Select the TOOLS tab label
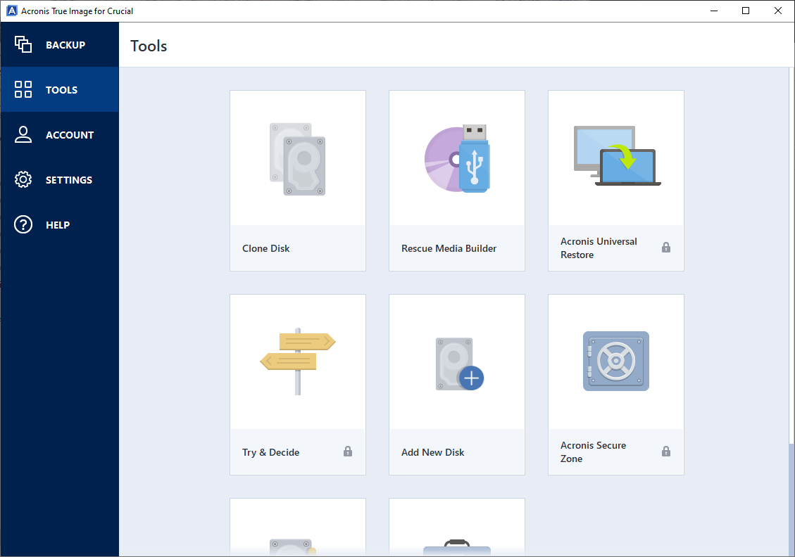Image resolution: width=795 pixels, height=557 pixels. (61, 90)
